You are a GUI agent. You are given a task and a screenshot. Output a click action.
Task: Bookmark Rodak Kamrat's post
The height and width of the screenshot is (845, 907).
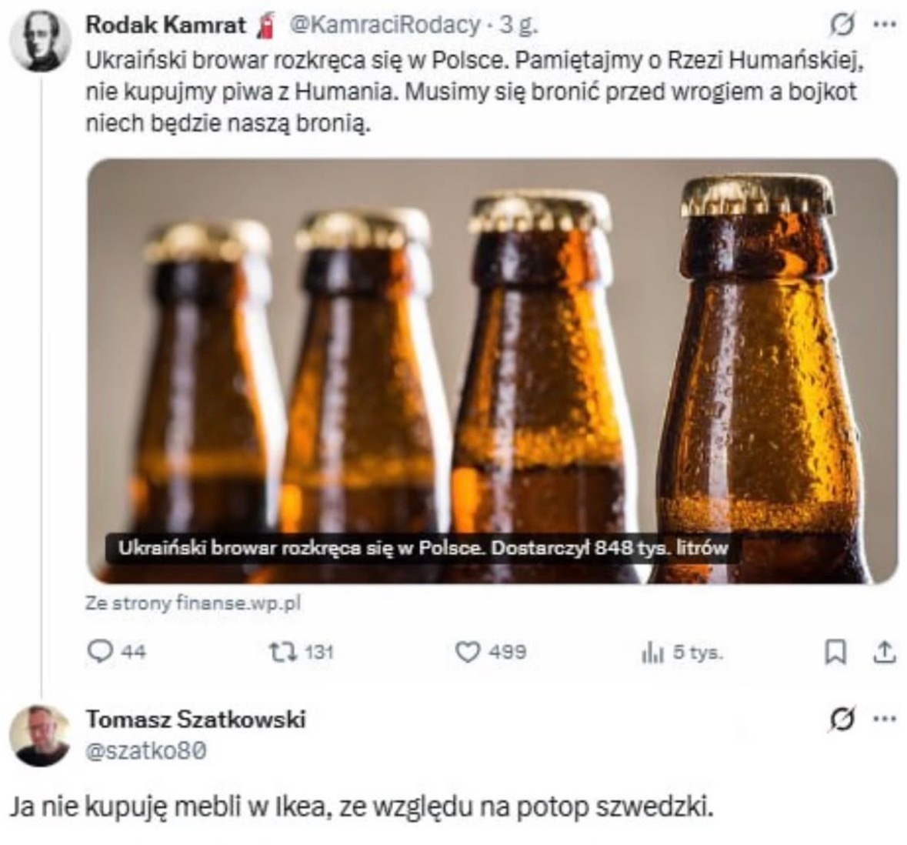coord(835,653)
